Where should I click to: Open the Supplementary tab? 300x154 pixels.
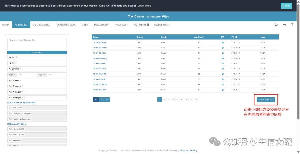pos(162,24)
